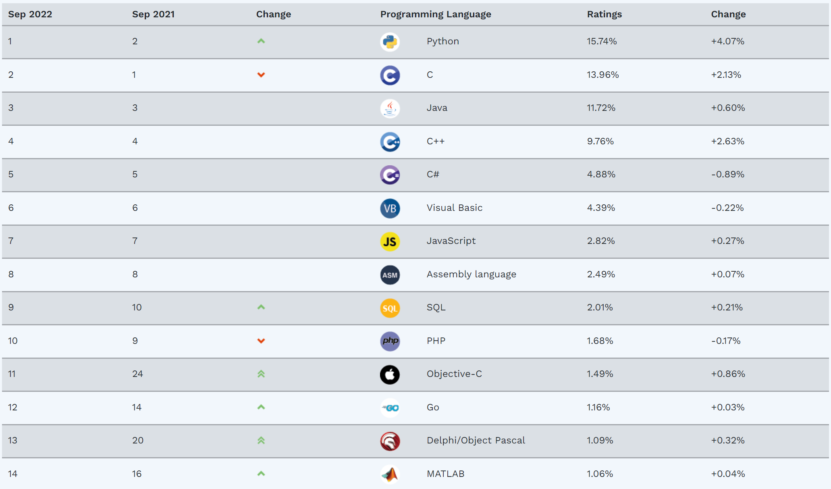Click the Assembly language name text

(471, 274)
